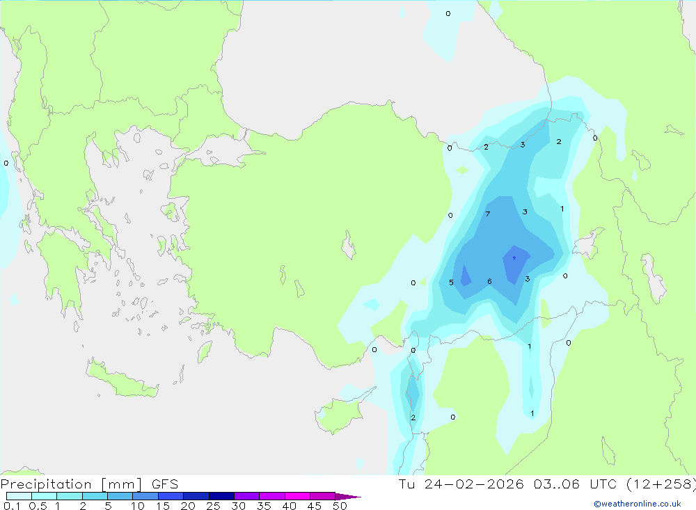Click the legend label '25'
This screenshot has height=510, width=696.
(214, 506)
